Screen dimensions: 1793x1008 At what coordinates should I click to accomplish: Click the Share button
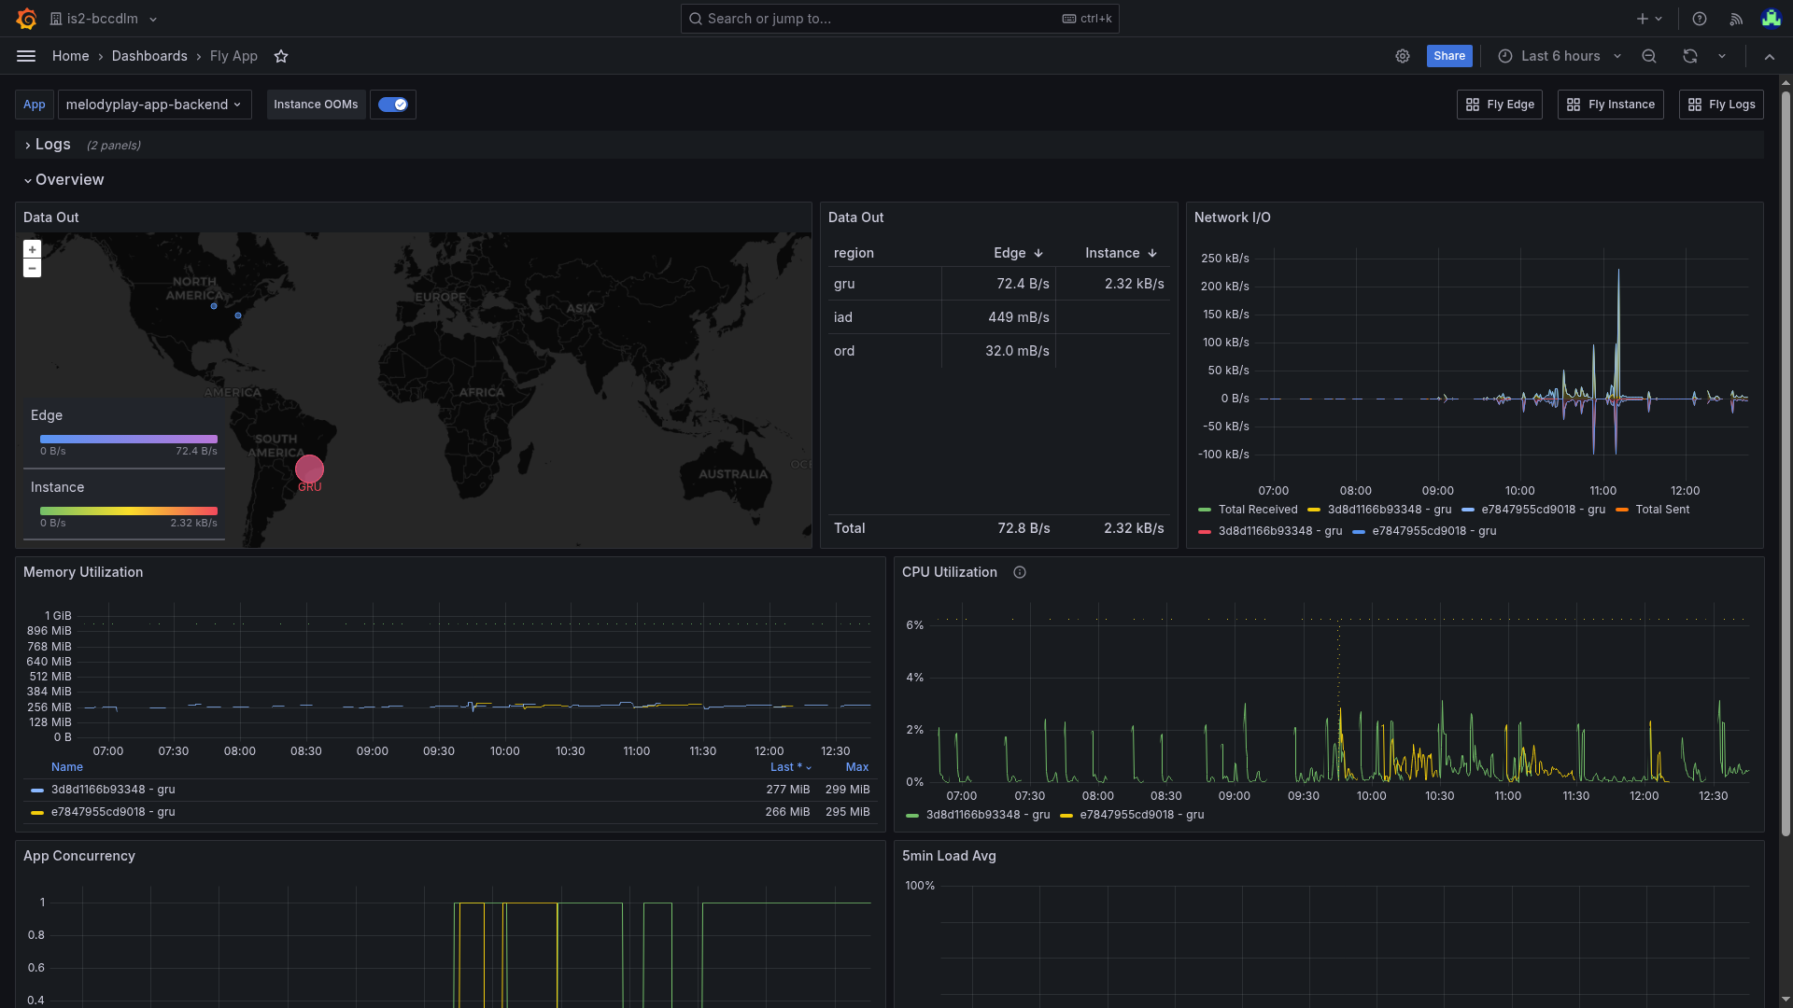pos(1448,56)
